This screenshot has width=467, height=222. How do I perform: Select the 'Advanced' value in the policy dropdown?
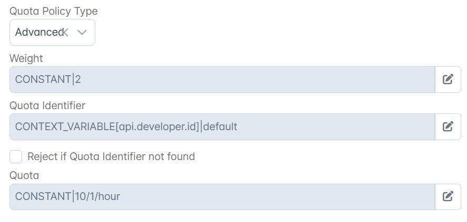click(x=39, y=32)
